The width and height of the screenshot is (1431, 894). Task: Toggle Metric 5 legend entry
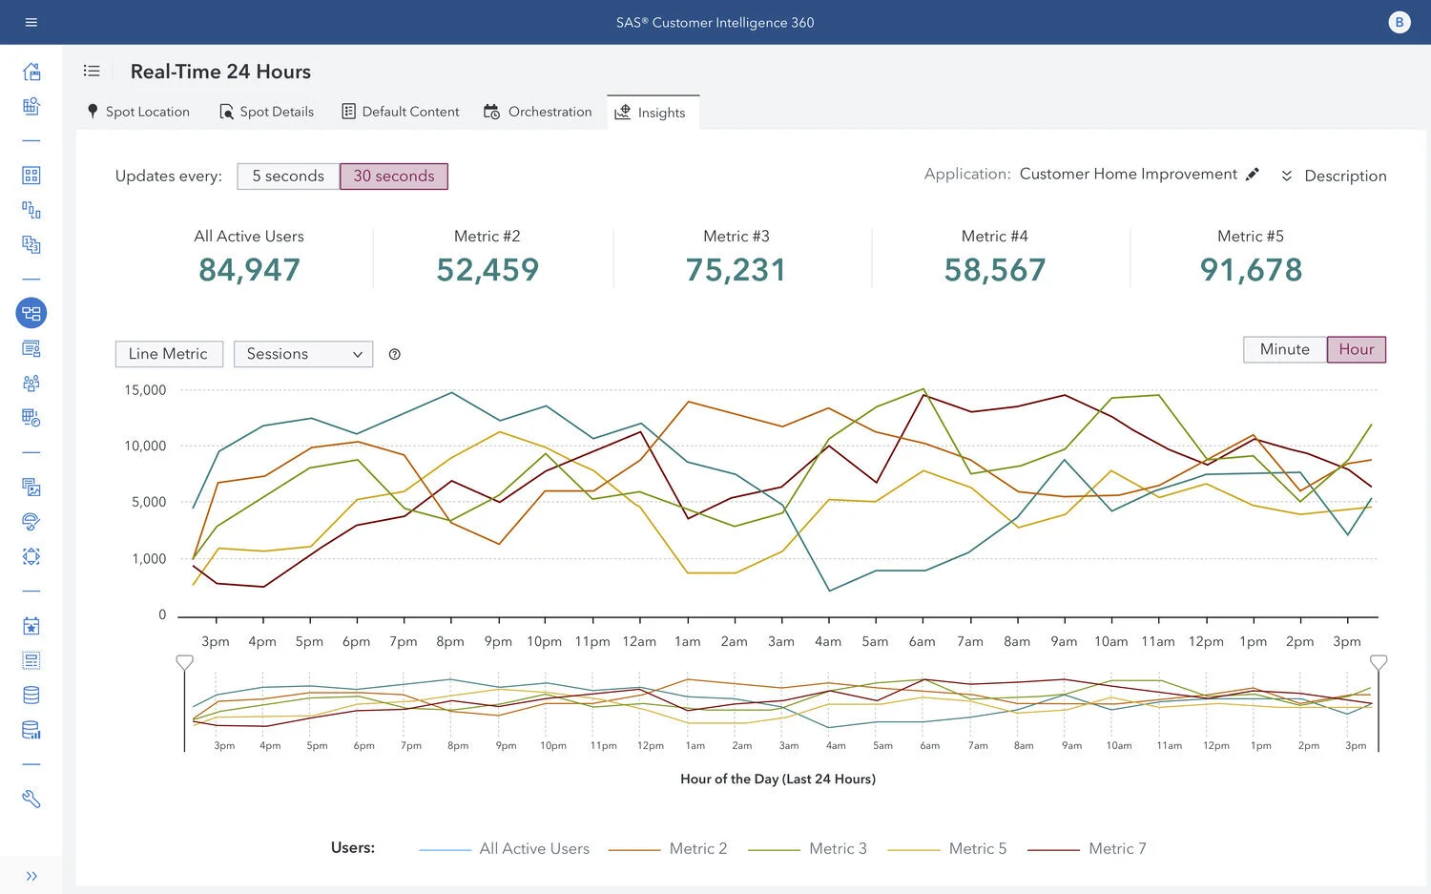point(947,849)
